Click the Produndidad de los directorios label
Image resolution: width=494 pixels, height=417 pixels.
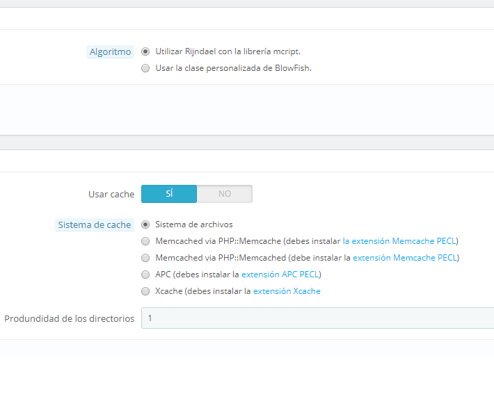(x=70, y=318)
